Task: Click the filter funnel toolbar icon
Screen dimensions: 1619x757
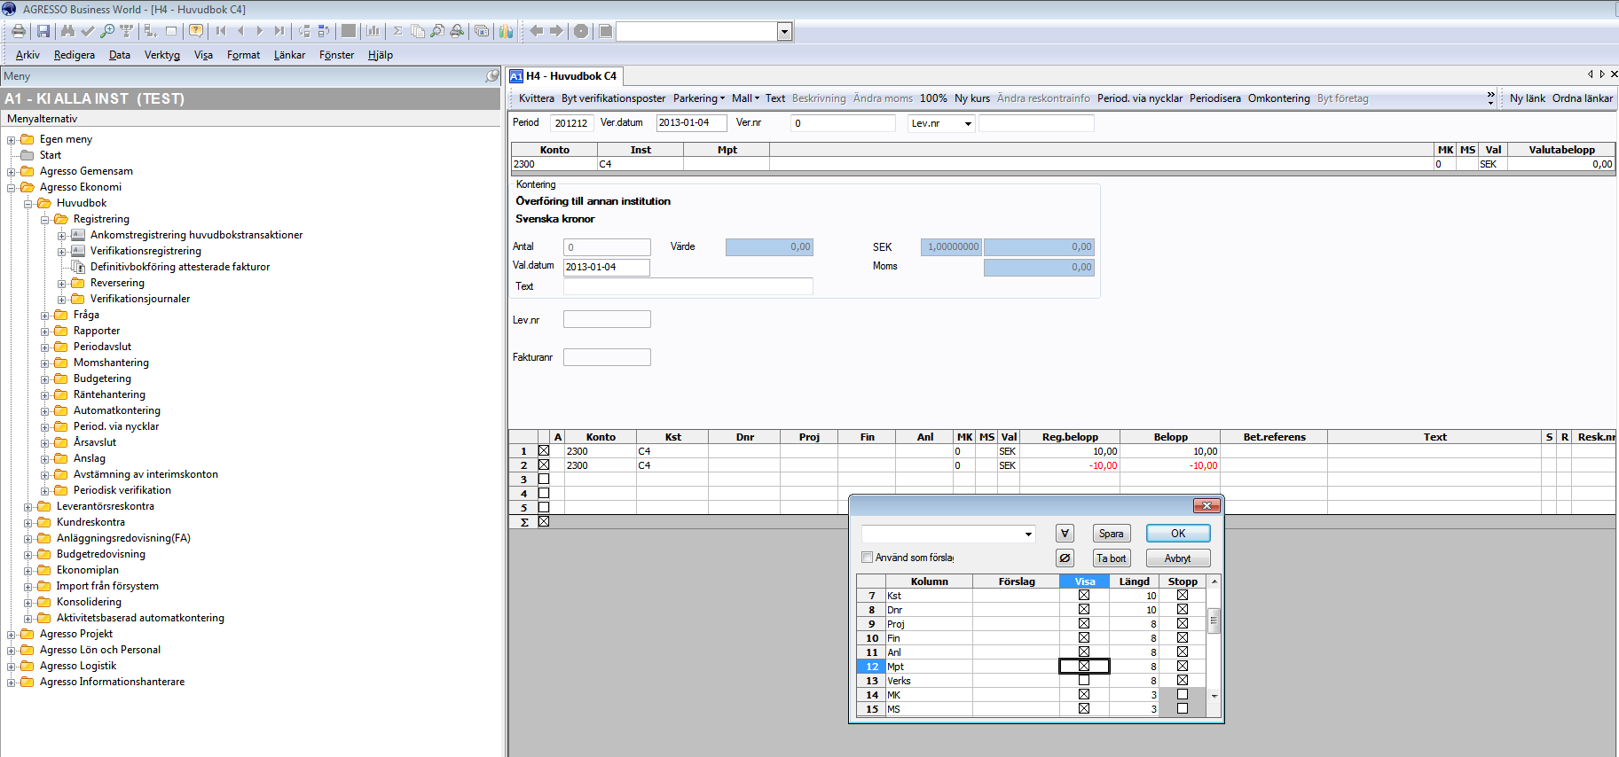Action: tap(126, 31)
